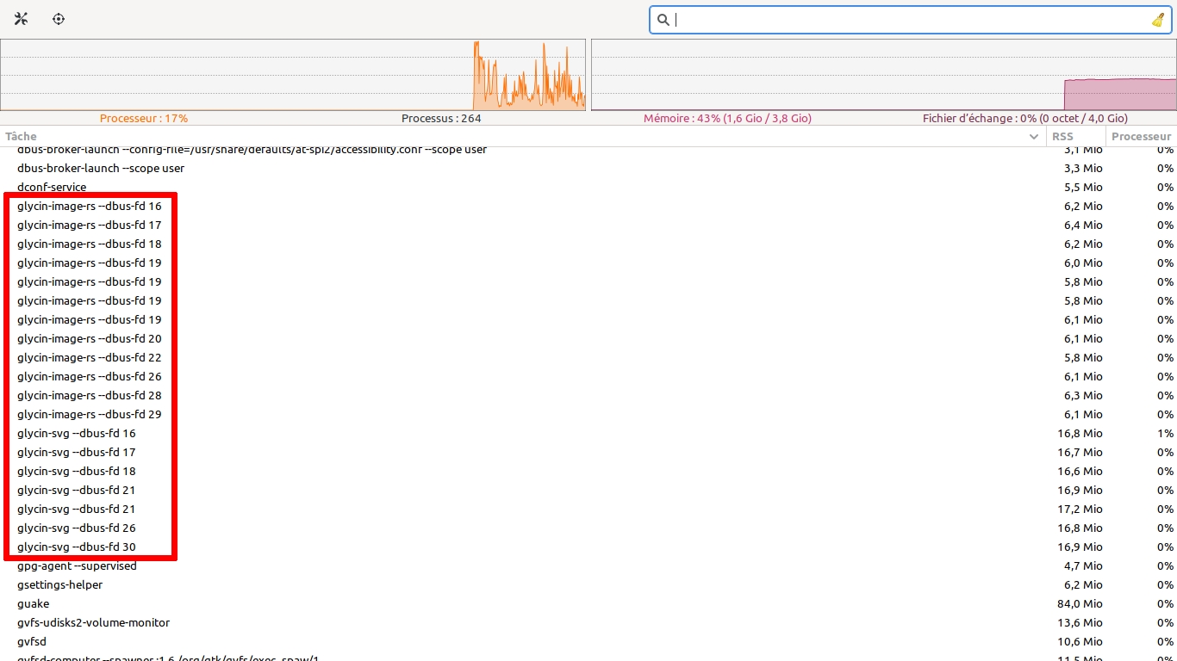The image size is (1177, 661).
Task: Select the guake process row
Action: coord(588,603)
